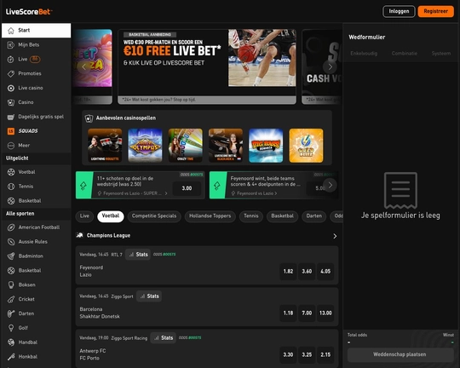Open Lightning Roulette game thumbnail
This screenshot has width=460, height=368.
[105, 146]
